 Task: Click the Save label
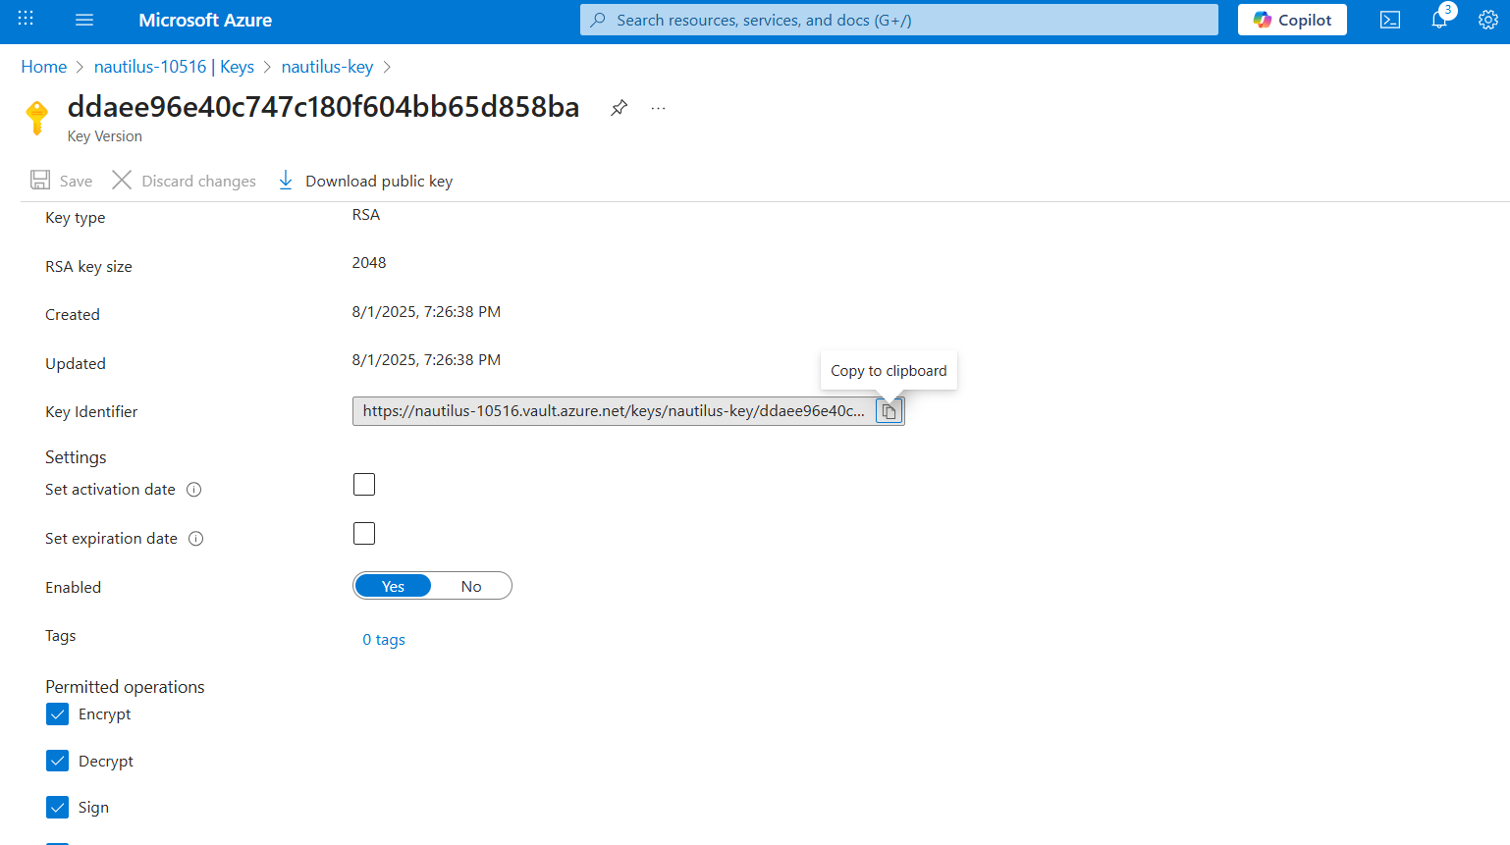tap(76, 181)
